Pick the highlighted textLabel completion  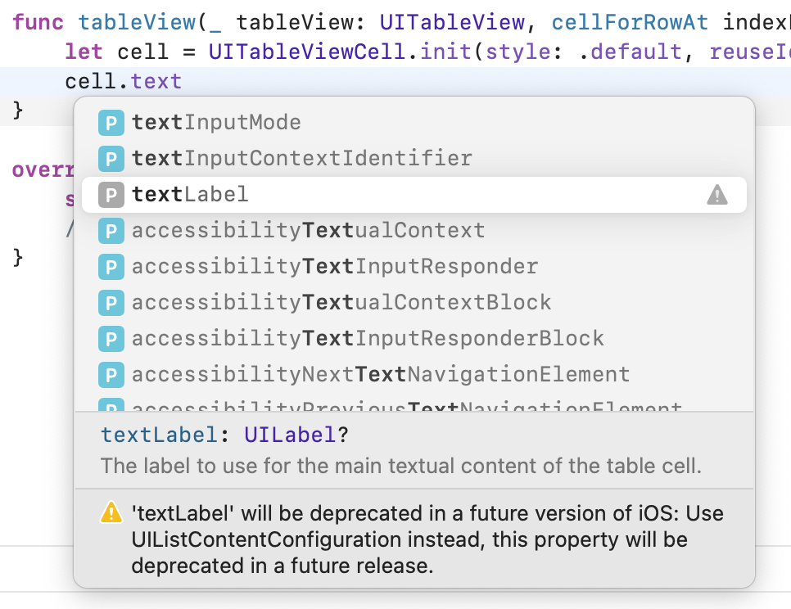click(414, 195)
